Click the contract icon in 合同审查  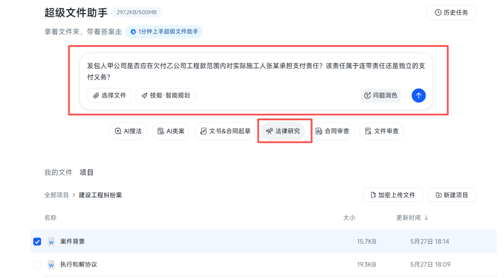coord(319,131)
